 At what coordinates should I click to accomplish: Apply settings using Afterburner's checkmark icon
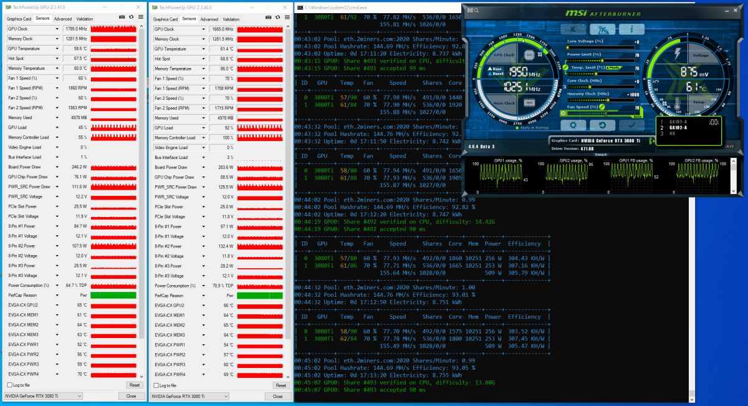[x=631, y=125]
